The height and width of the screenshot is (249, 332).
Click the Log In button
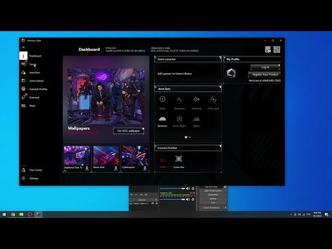(265, 67)
